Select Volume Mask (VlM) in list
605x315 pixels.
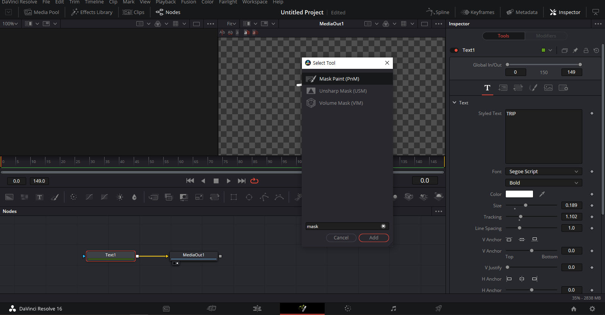(x=347, y=103)
